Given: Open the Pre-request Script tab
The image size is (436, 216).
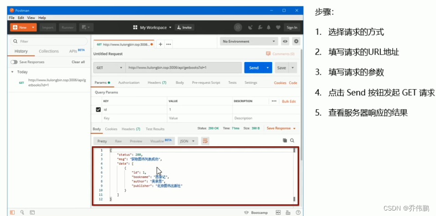Looking at the screenshot, I should coord(206,82).
